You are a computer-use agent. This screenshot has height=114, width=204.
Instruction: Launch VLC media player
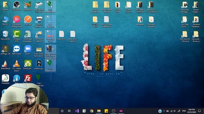(x=17, y=66)
